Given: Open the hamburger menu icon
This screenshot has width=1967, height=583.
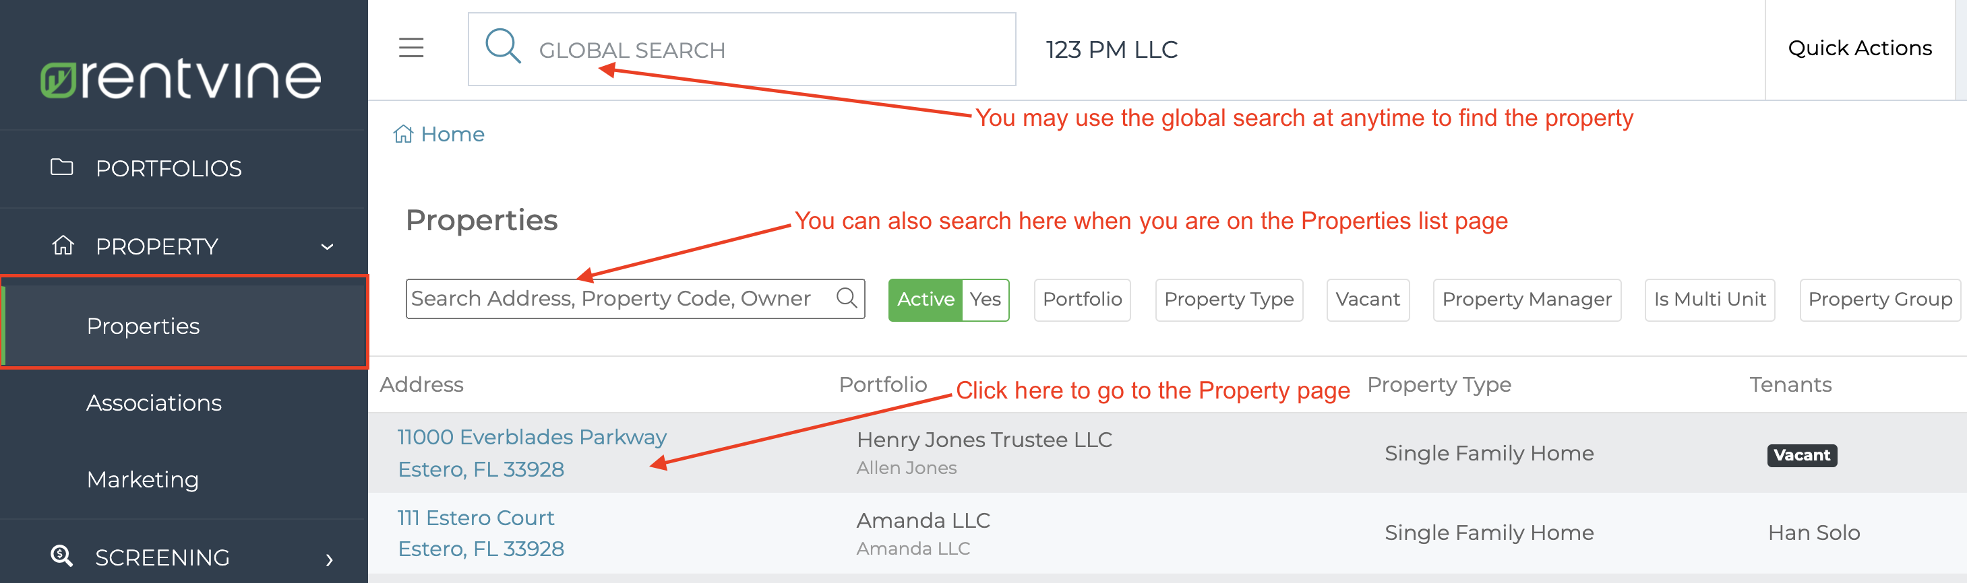Looking at the screenshot, I should (411, 48).
